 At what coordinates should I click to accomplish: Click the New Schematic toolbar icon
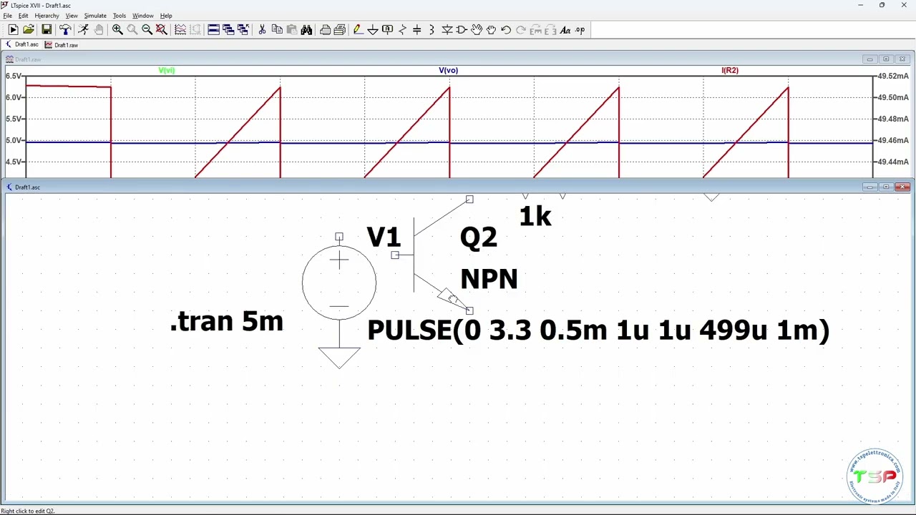pyautogui.click(x=13, y=30)
